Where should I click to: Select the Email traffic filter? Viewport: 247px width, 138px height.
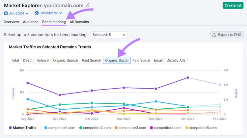coord(158,60)
